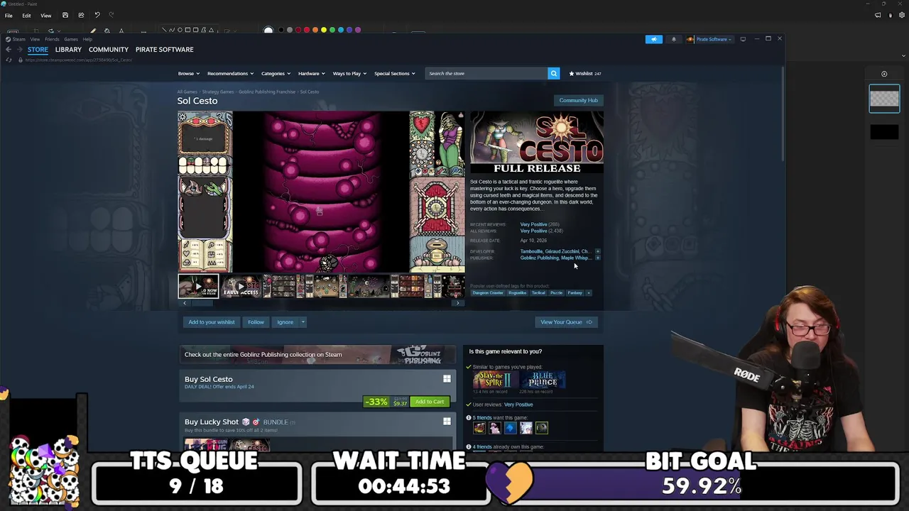This screenshot has height=511, width=909.
Task: Open the Pirate Software account dropdown
Action: tap(710, 39)
